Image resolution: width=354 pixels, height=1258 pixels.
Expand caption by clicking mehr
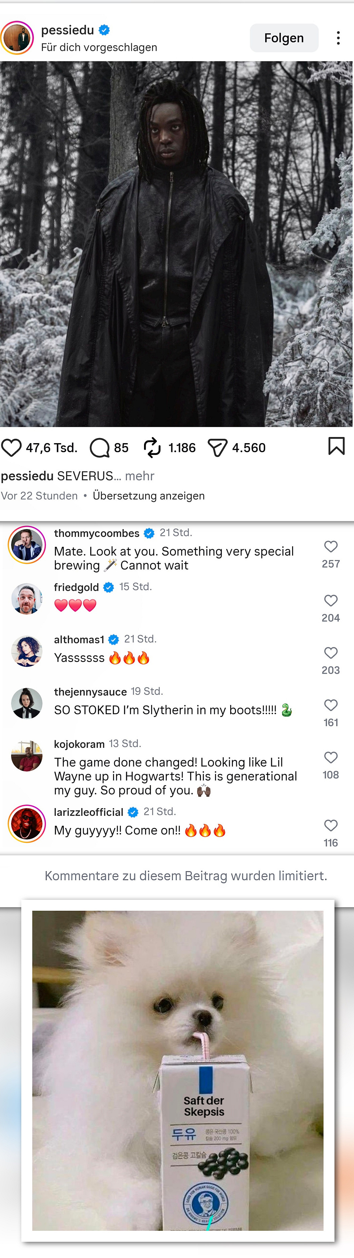point(139,475)
